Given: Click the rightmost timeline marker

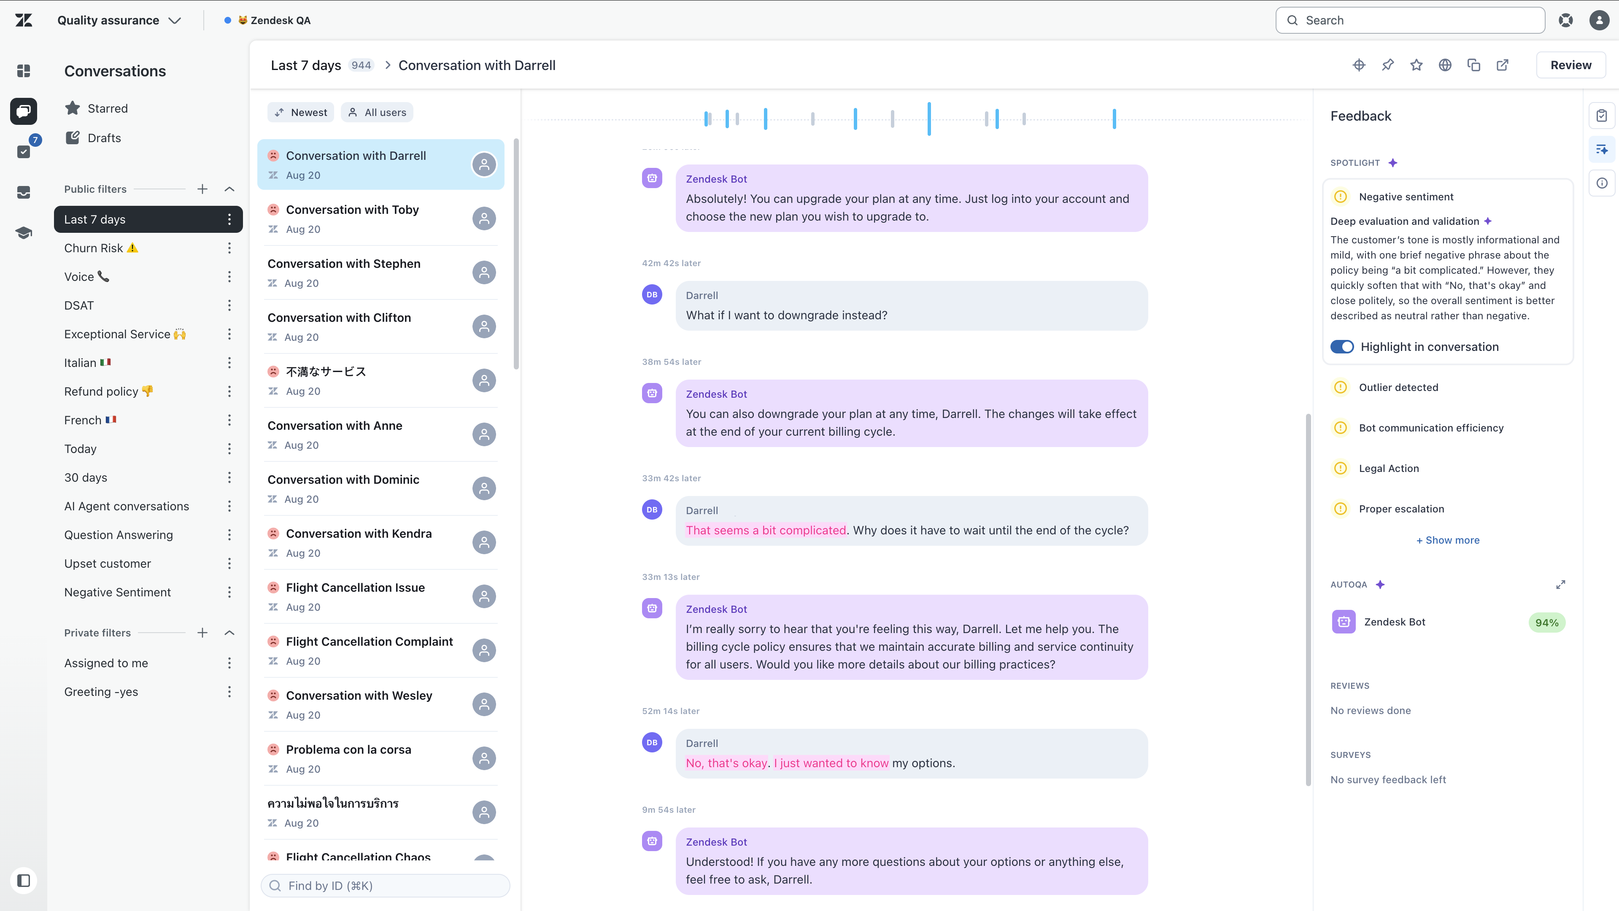Looking at the screenshot, I should 1114,118.
